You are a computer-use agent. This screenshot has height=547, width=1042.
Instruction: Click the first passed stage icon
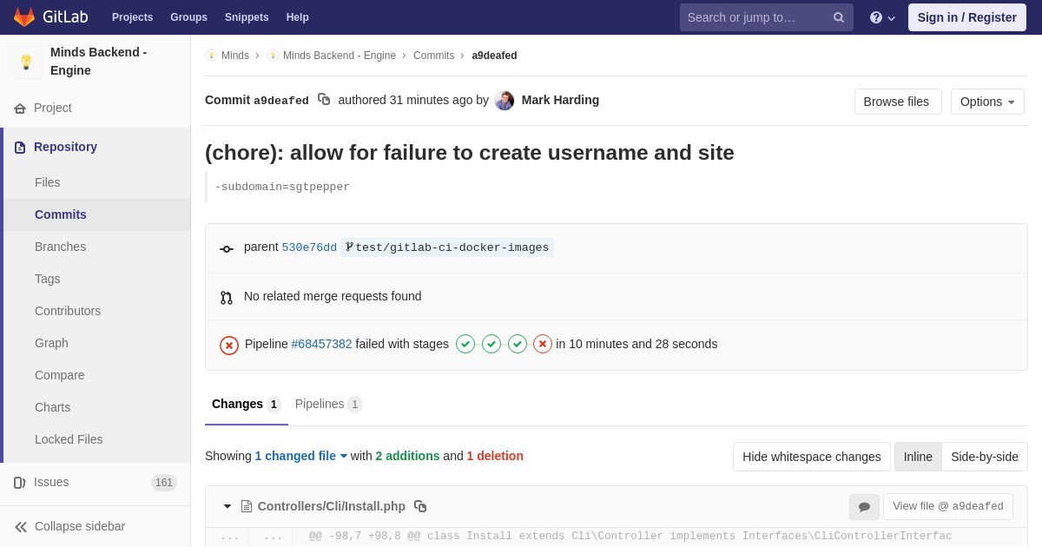pos(465,344)
